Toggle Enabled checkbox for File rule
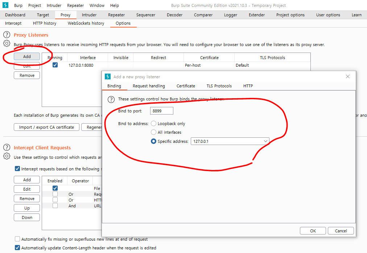 (55, 188)
